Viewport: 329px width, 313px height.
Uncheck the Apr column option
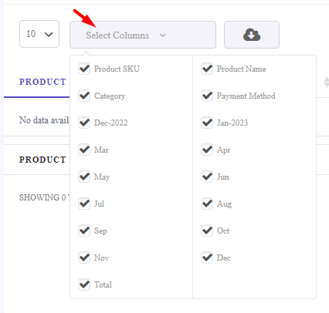coord(207,150)
